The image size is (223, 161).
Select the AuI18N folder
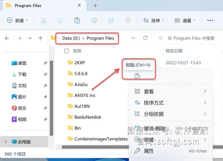pyautogui.click(x=78, y=106)
